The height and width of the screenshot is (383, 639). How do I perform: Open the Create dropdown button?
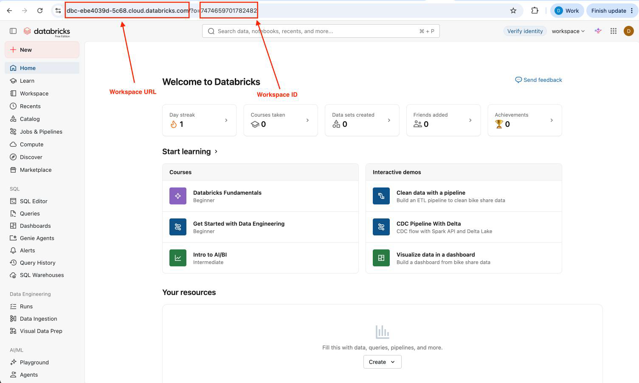[383, 362]
